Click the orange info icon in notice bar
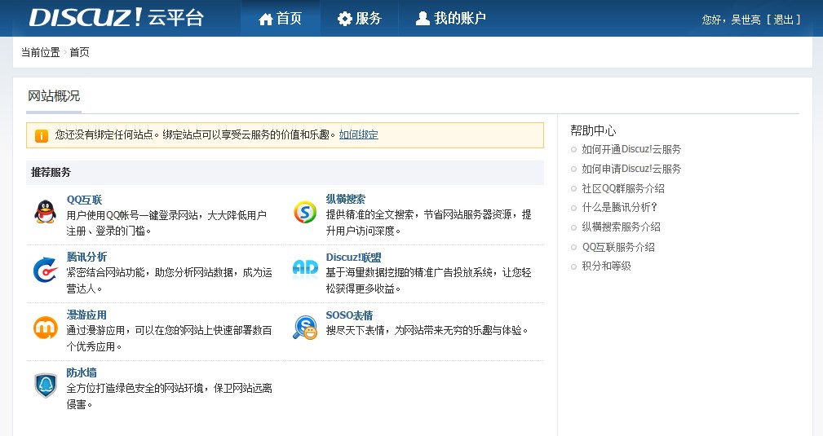 [x=41, y=136]
